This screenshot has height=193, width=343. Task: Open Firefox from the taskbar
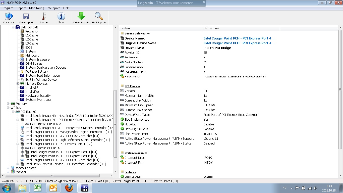pos(69,188)
